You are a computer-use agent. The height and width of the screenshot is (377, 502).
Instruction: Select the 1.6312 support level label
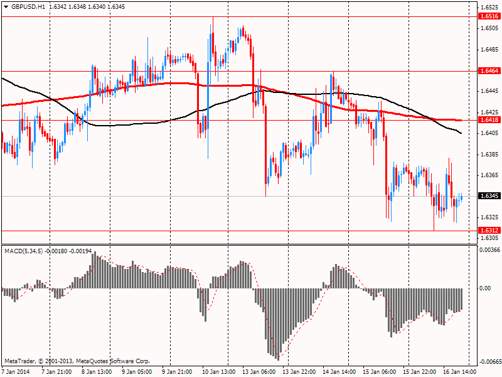coord(489,231)
